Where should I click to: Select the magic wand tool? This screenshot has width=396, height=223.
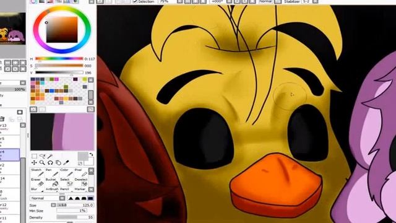[50, 155]
